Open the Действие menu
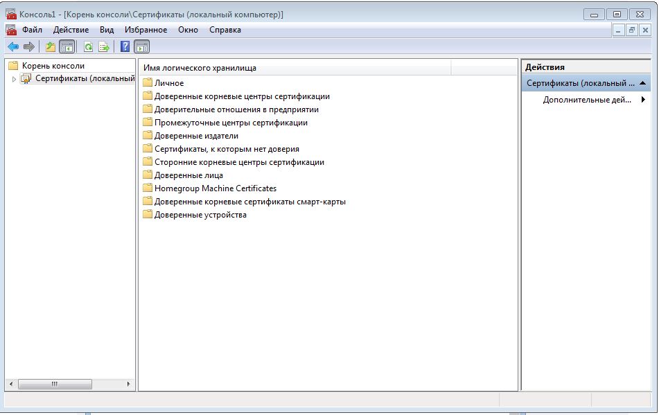This screenshot has height=415, width=659. tap(71, 30)
